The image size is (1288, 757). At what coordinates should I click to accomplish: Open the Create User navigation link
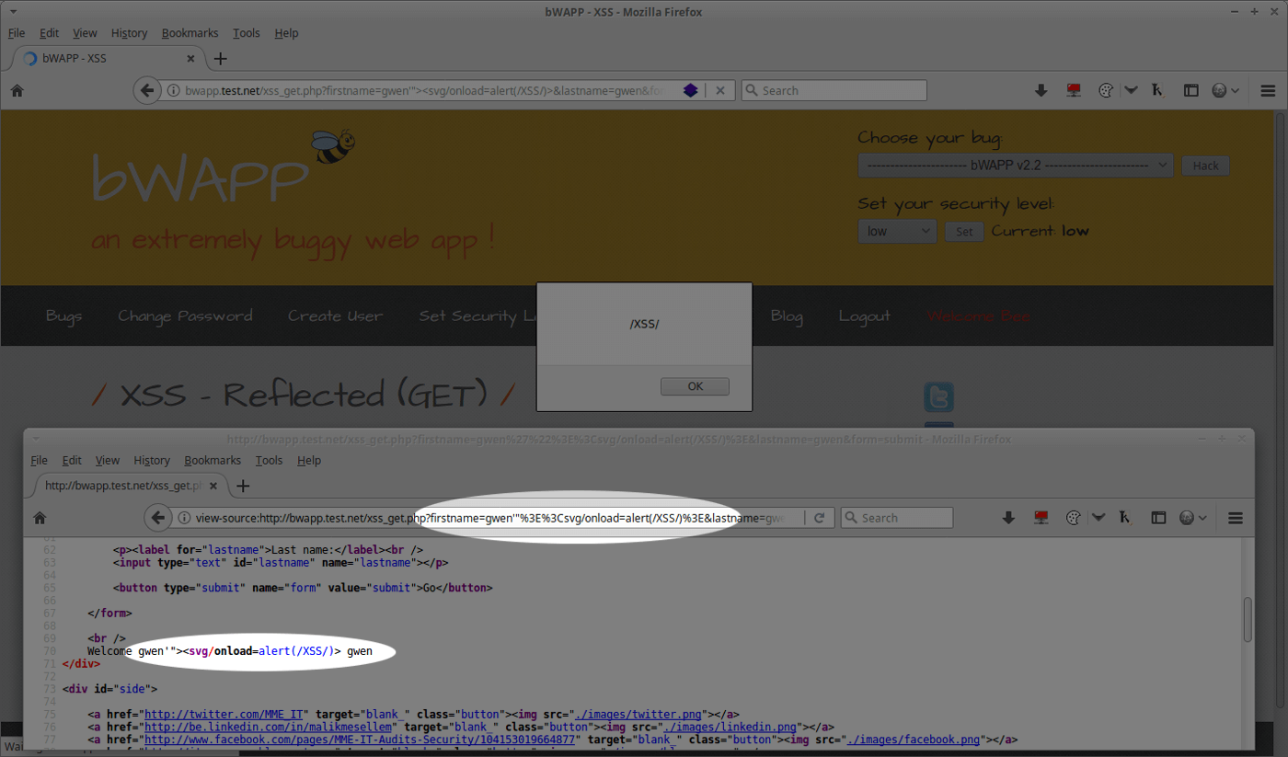[x=335, y=315]
